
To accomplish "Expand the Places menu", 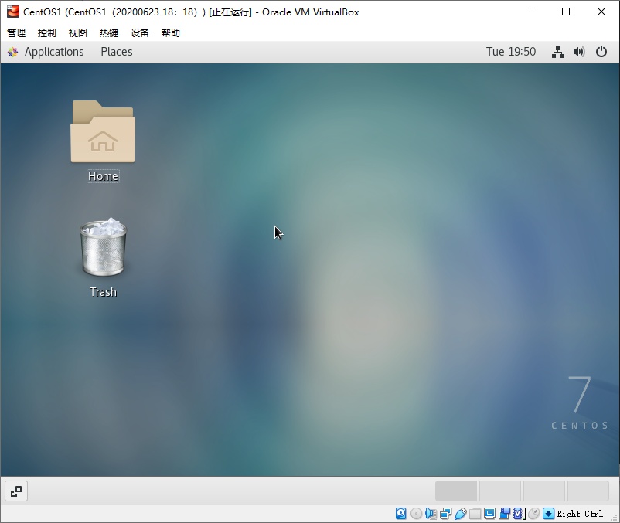I will (x=116, y=52).
